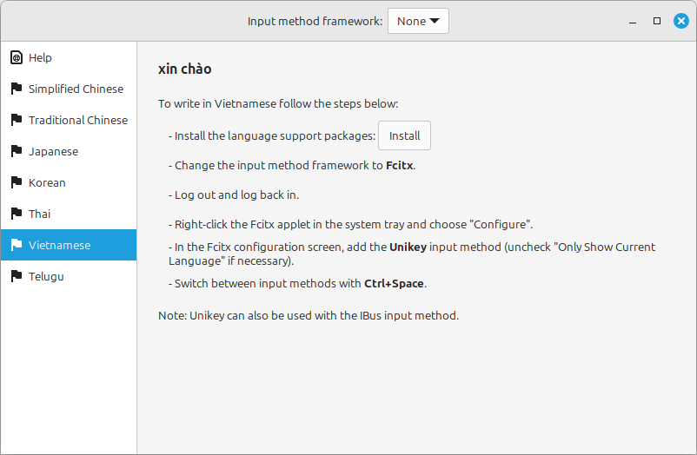697x455 pixels.
Task: Switch to the Japanese page
Action: [x=69, y=151]
